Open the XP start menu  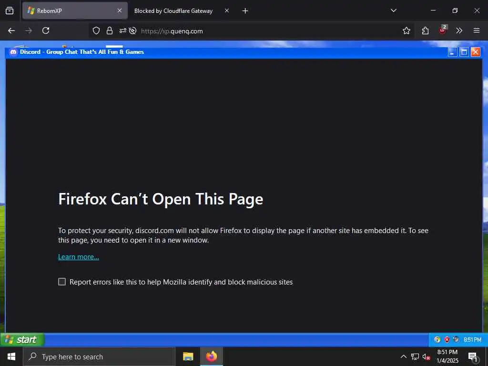[22, 339]
